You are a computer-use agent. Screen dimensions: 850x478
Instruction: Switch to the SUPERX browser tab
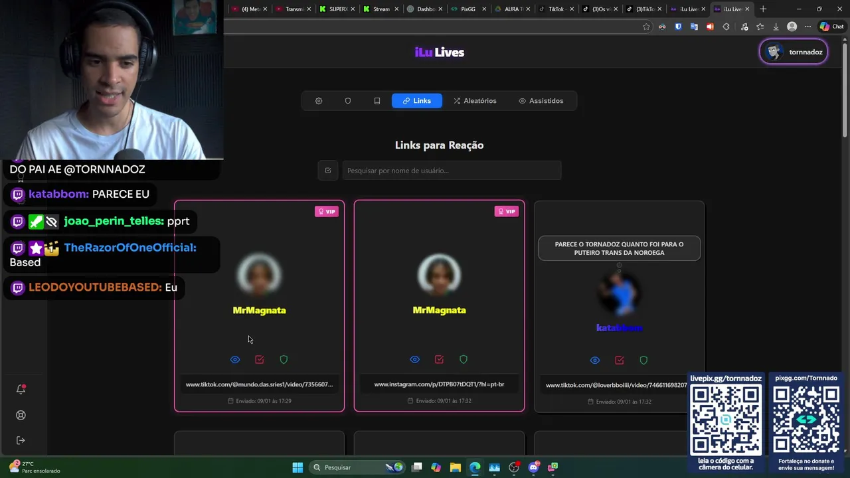[x=337, y=9]
